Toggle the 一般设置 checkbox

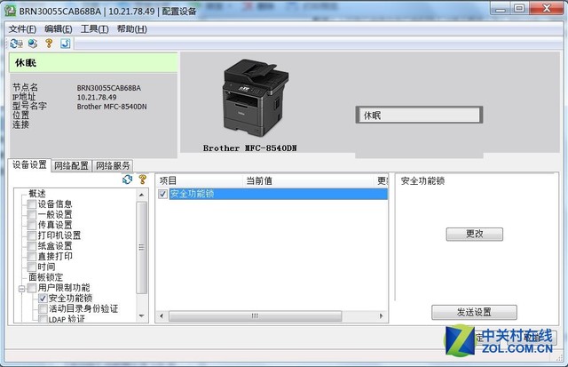[32, 215]
